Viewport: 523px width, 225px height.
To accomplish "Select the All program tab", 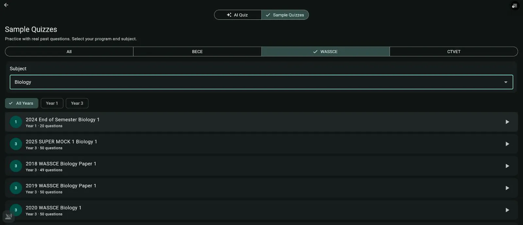I will click(x=69, y=52).
